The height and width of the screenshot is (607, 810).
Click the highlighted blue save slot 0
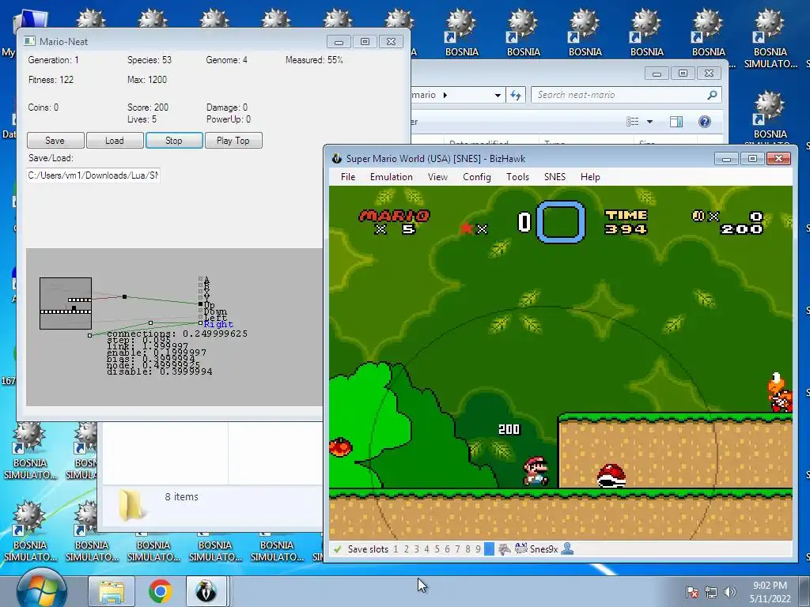[x=489, y=549]
